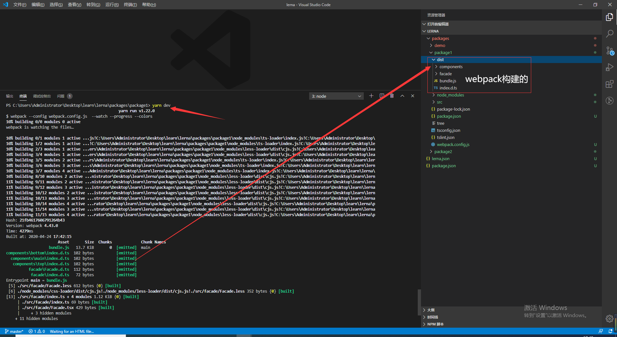Open the tree file in package1

440,123
